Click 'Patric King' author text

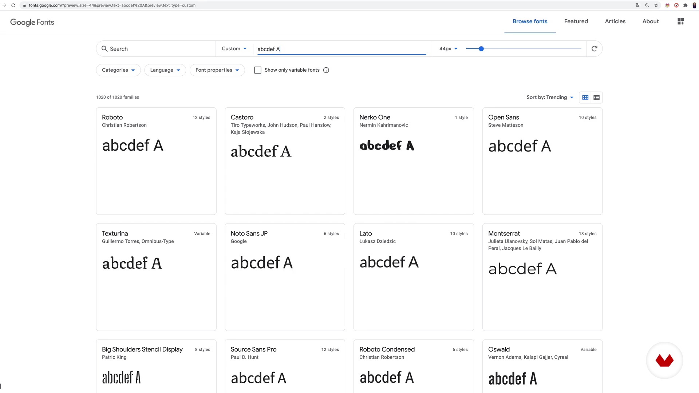pos(114,357)
